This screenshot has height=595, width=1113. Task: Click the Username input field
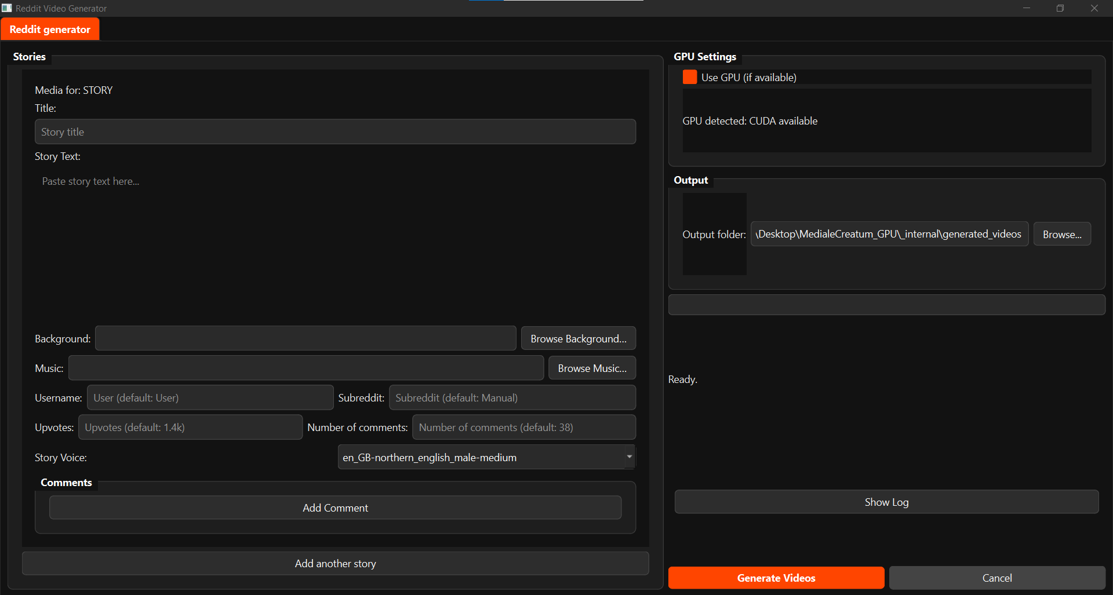[210, 397]
